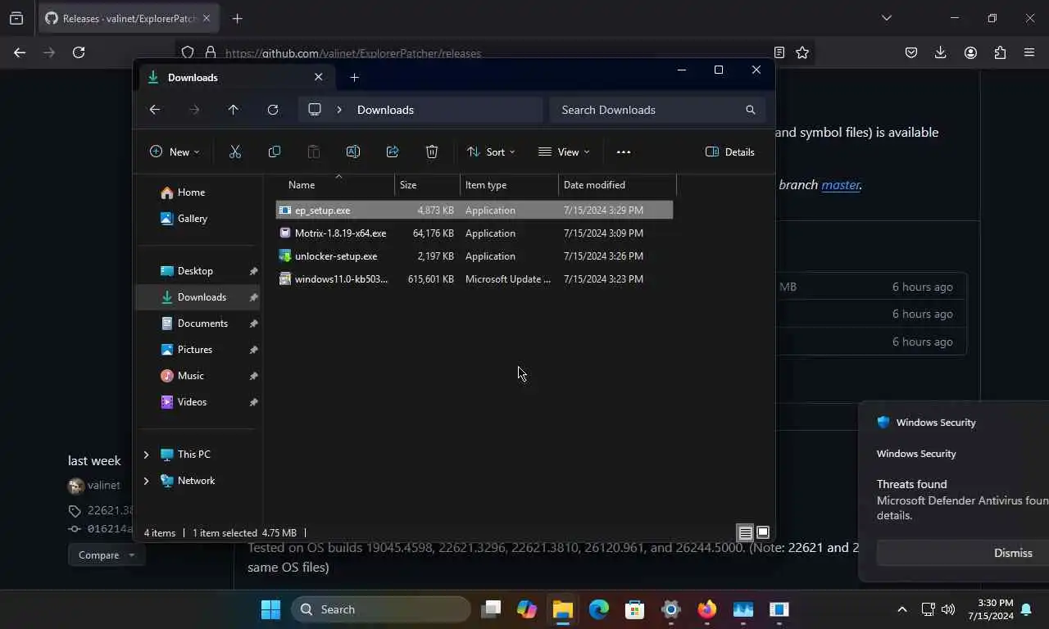Click the Copy icon in Explorer toolbar
The width and height of the screenshot is (1049, 629).
pyautogui.click(x=275, y=152)
